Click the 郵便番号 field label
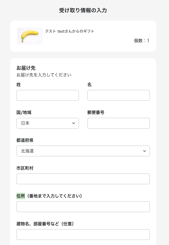The width and height of the screenshot is (169, 245). 96,112
